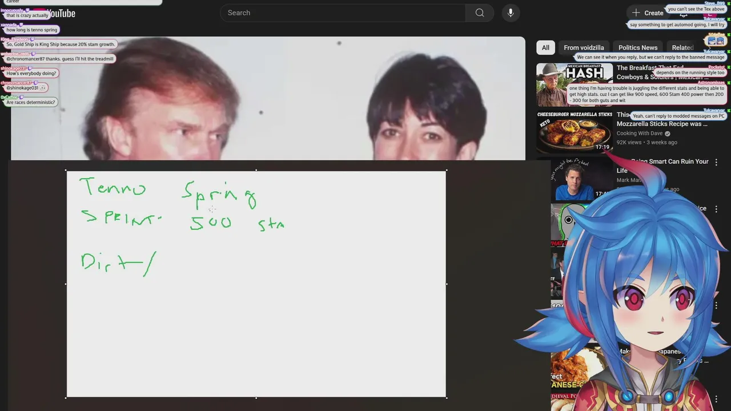Click chat message 'say something to get automod going'
731x411 pixels.
(677, 25)
